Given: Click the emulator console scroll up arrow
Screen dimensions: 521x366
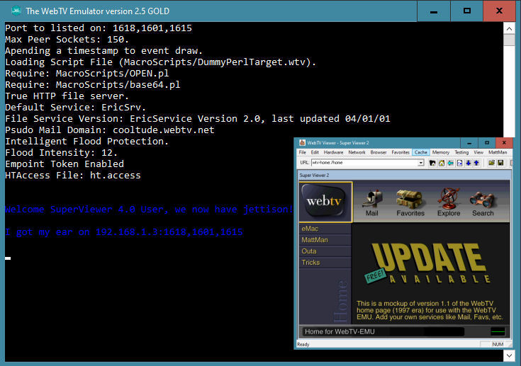Looking at the screenshot, I should tap(509, 29).
